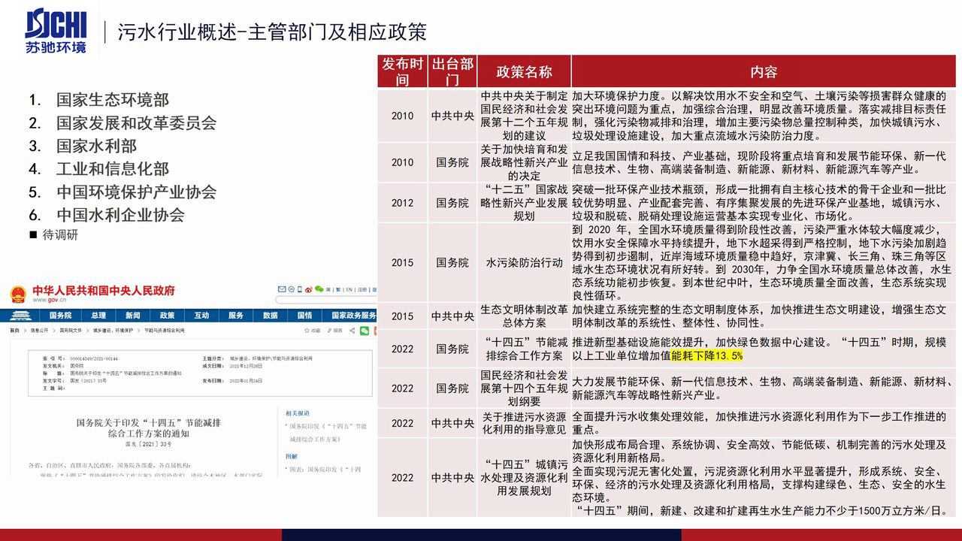
Task: Click the "十四五"节能减排综合工作方案 cell
Action: tap(525, 349)
